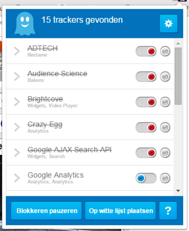This screenshot has width=189, height=231.
Task: Expand the Google Analytics tracker row
Action: pos(17,178)
